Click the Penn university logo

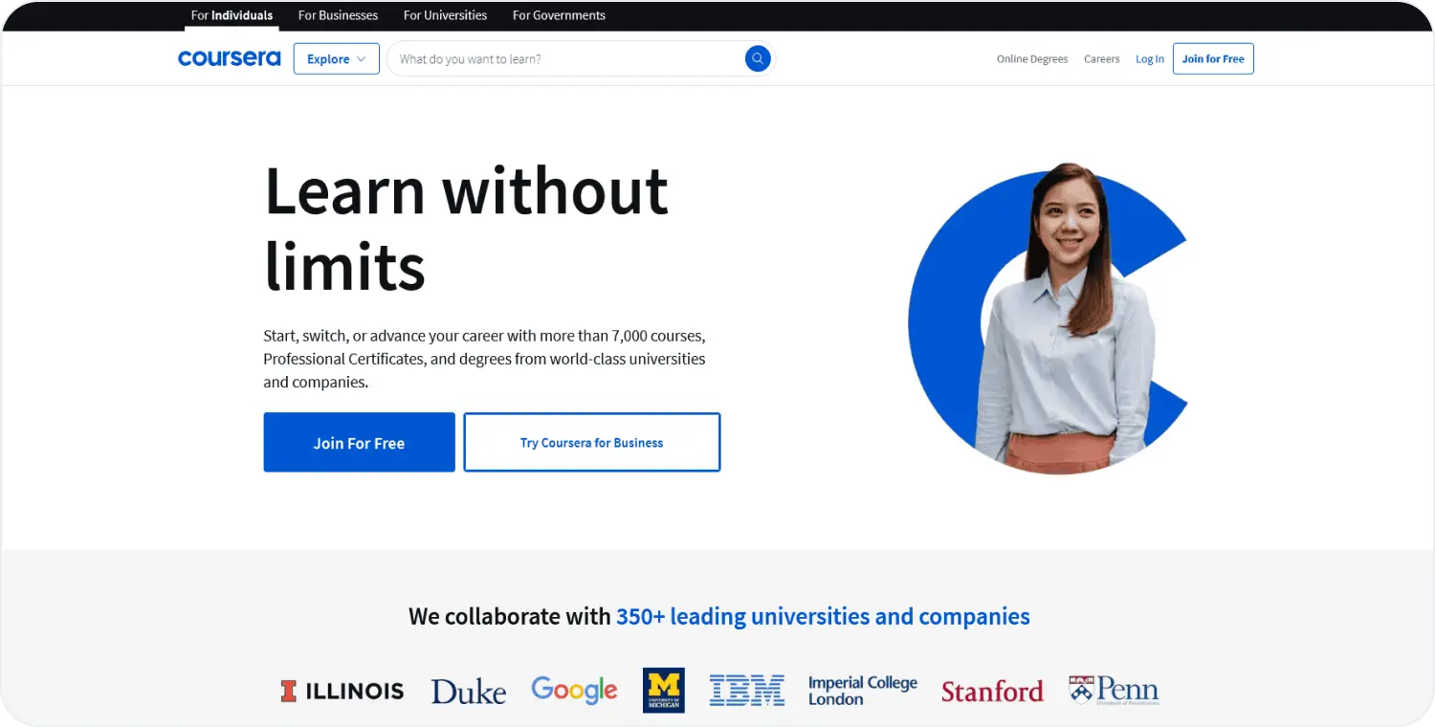(1113, 690)
